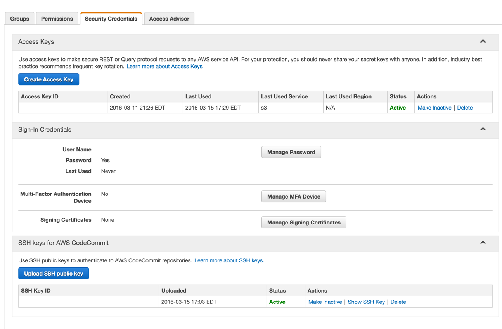Collapse the Sign-In Credentials section
This screenshot has height=329, width=502.
tap(483, 129)
